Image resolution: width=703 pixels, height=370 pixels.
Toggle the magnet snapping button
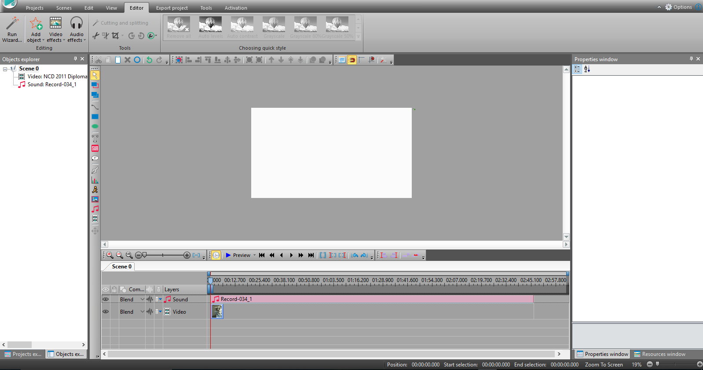point(352,60)
